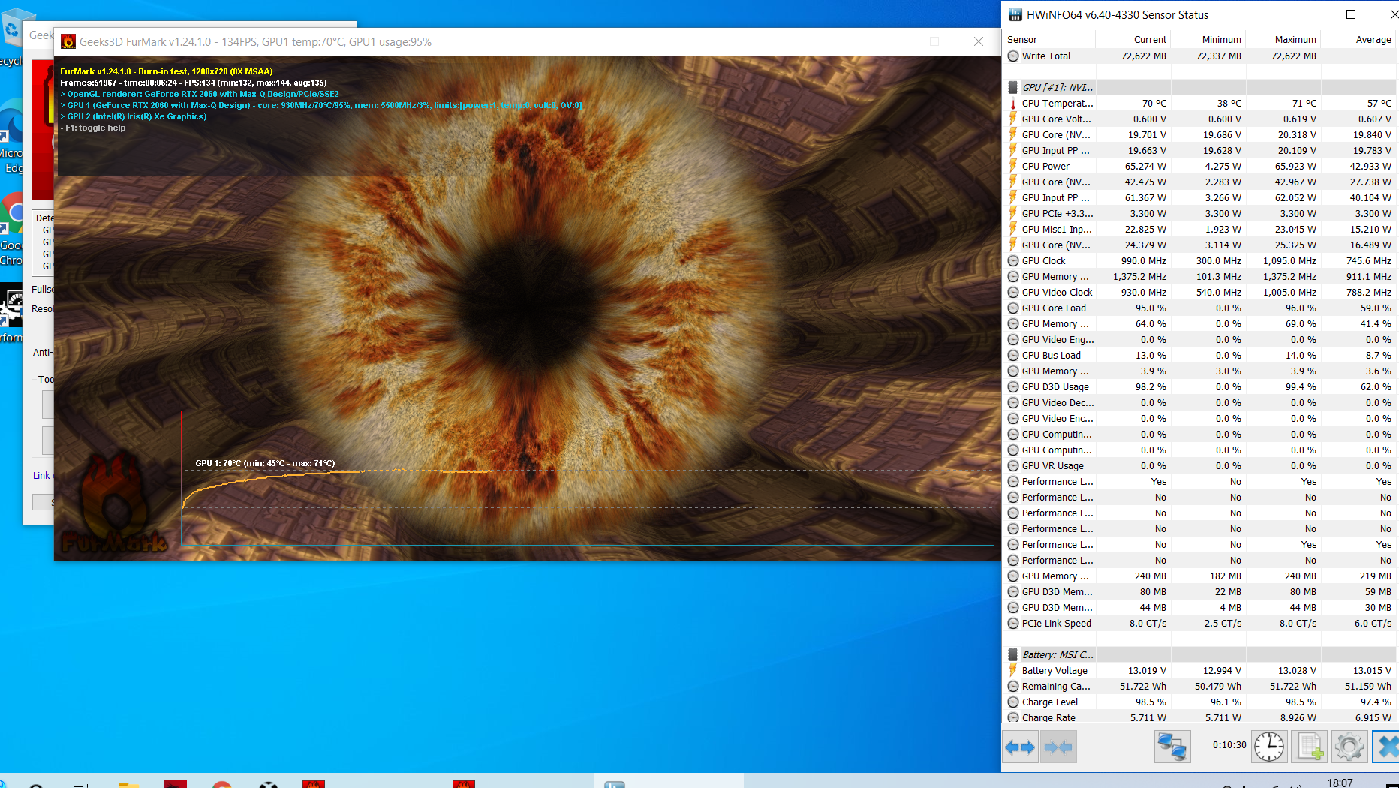Viewport: 1399px width, 788px height.
Task: Click the circle icon beside PCIe Link Speed
Action: (x=1013, y=624)
